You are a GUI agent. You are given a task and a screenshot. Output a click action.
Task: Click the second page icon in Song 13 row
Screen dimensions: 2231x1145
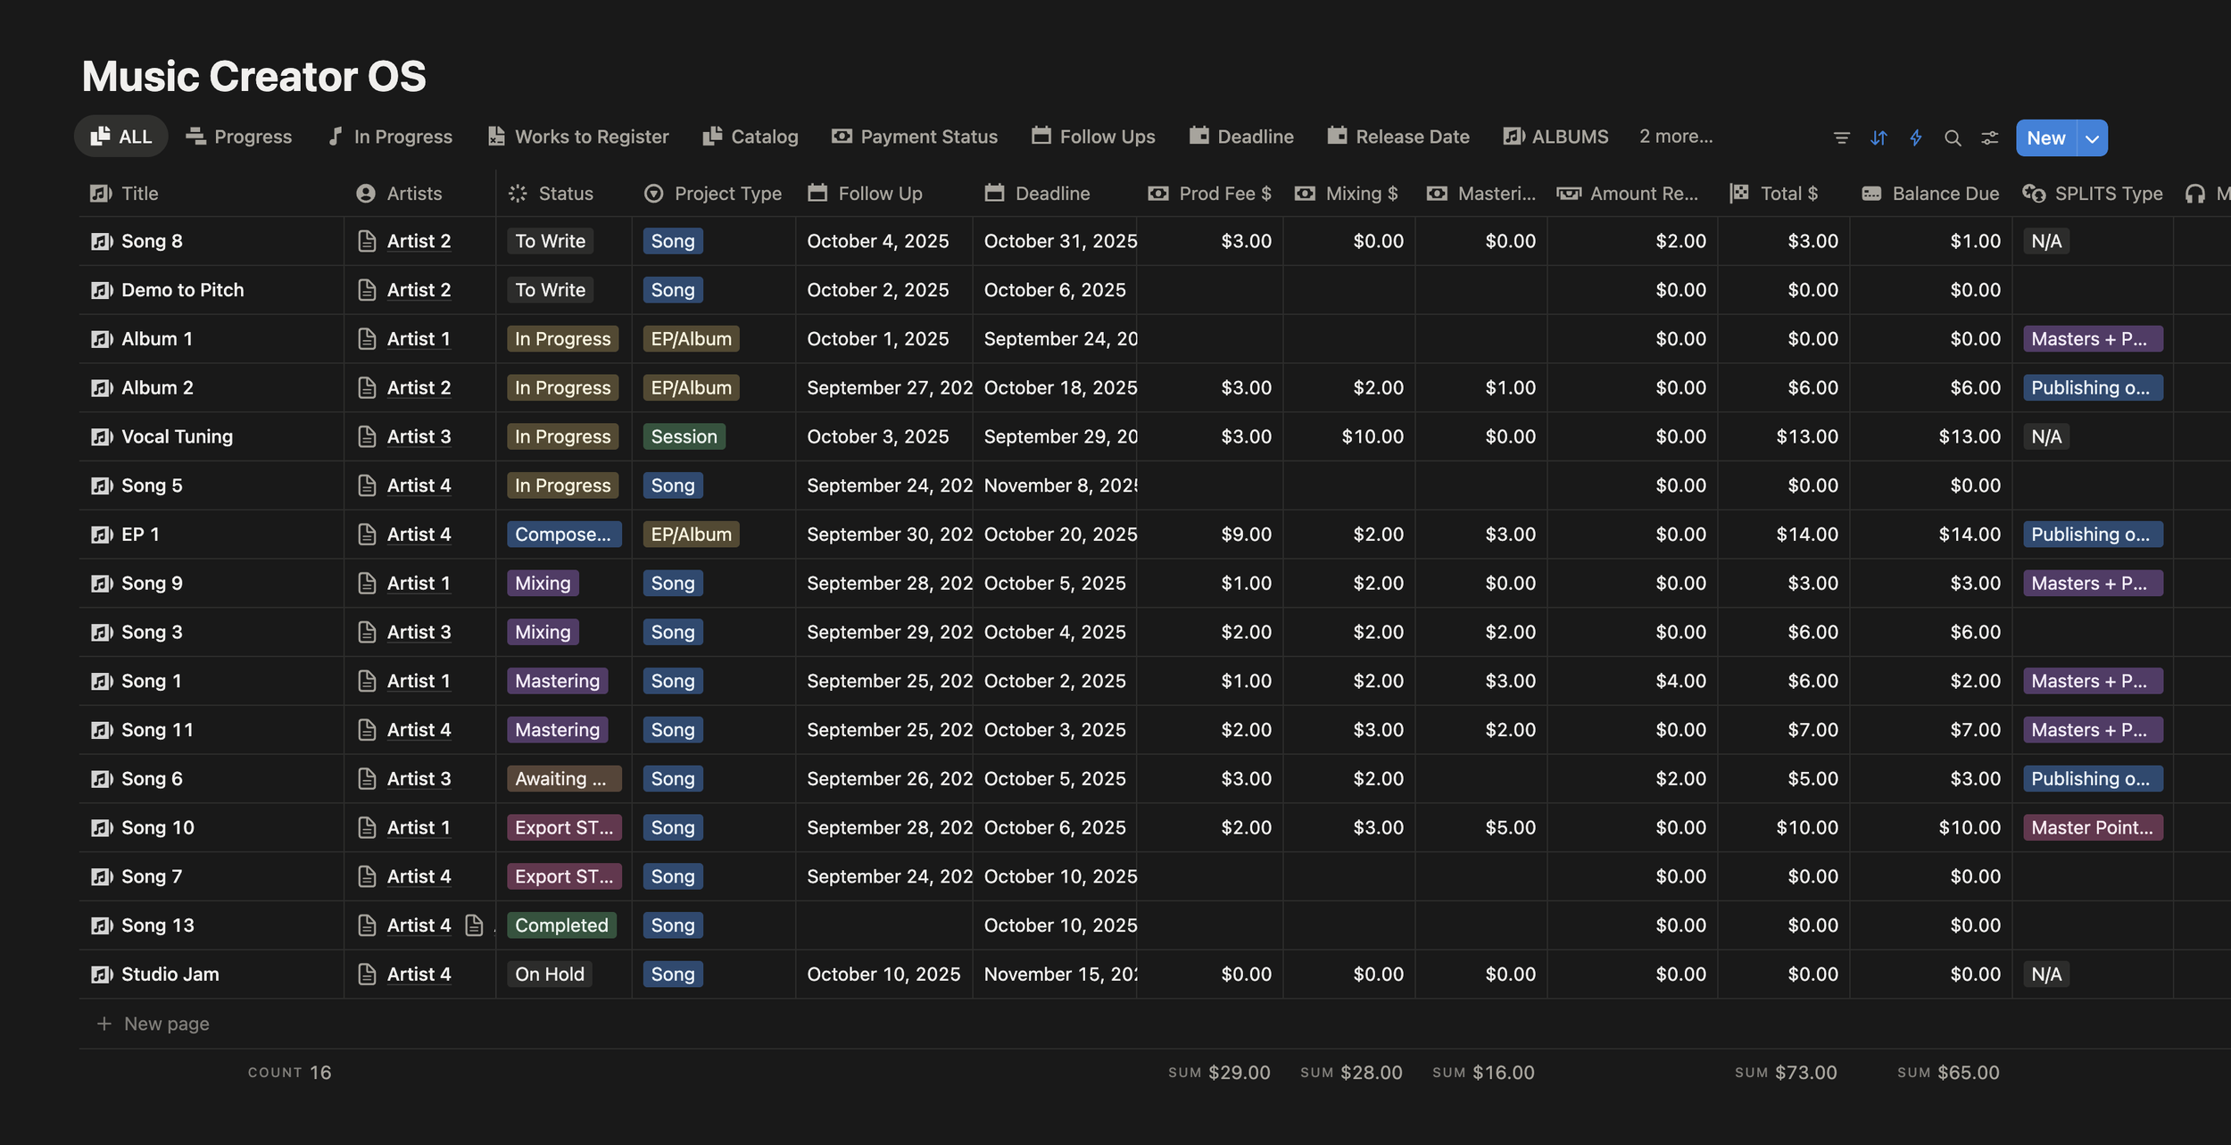pyautogui.click(x=474, y=925)
